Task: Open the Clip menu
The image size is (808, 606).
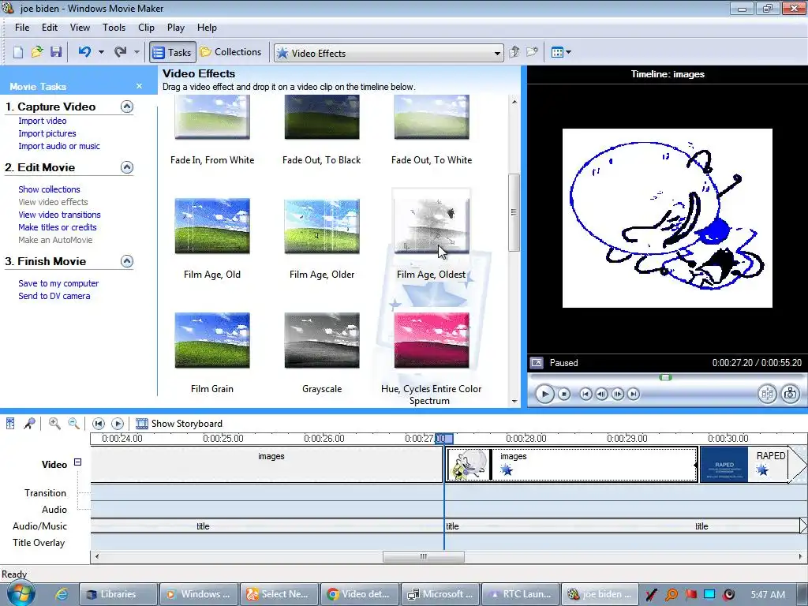Action: (146, 28)
